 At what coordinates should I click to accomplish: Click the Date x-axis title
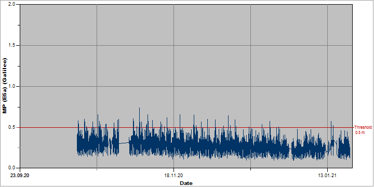click(186, 183)
